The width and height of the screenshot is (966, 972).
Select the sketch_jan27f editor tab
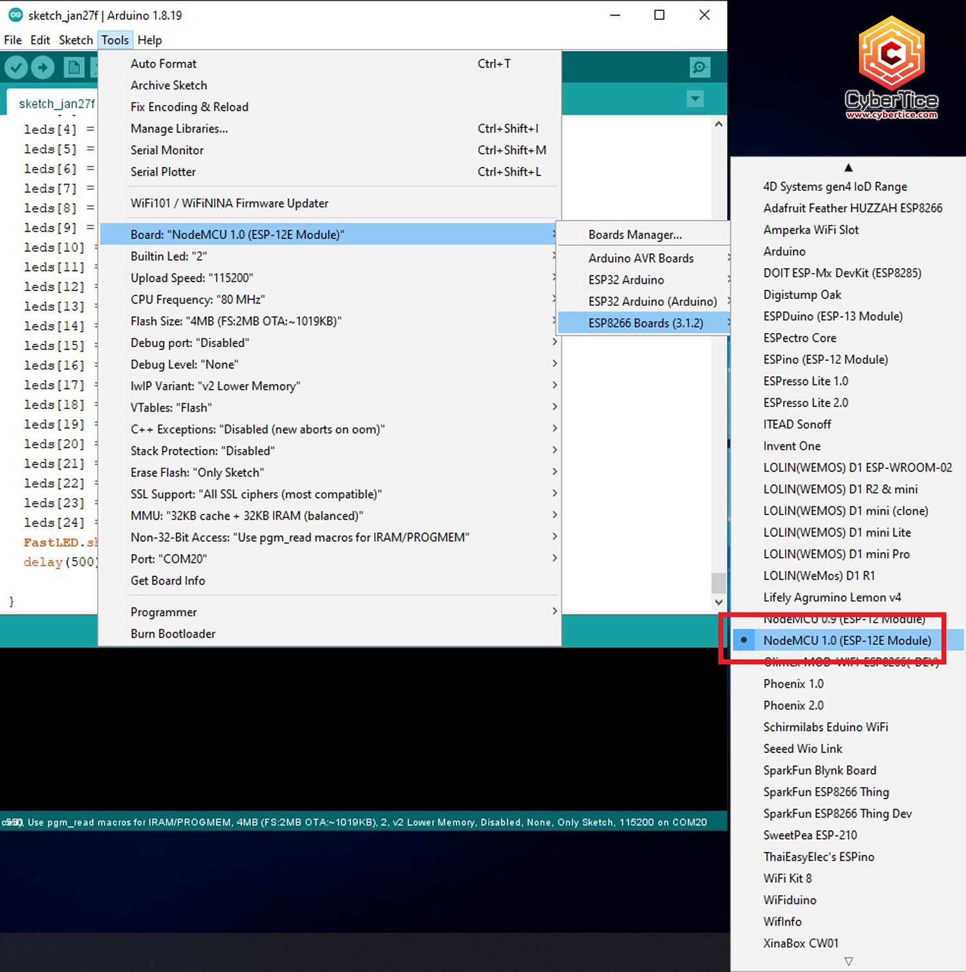[57, 104]
